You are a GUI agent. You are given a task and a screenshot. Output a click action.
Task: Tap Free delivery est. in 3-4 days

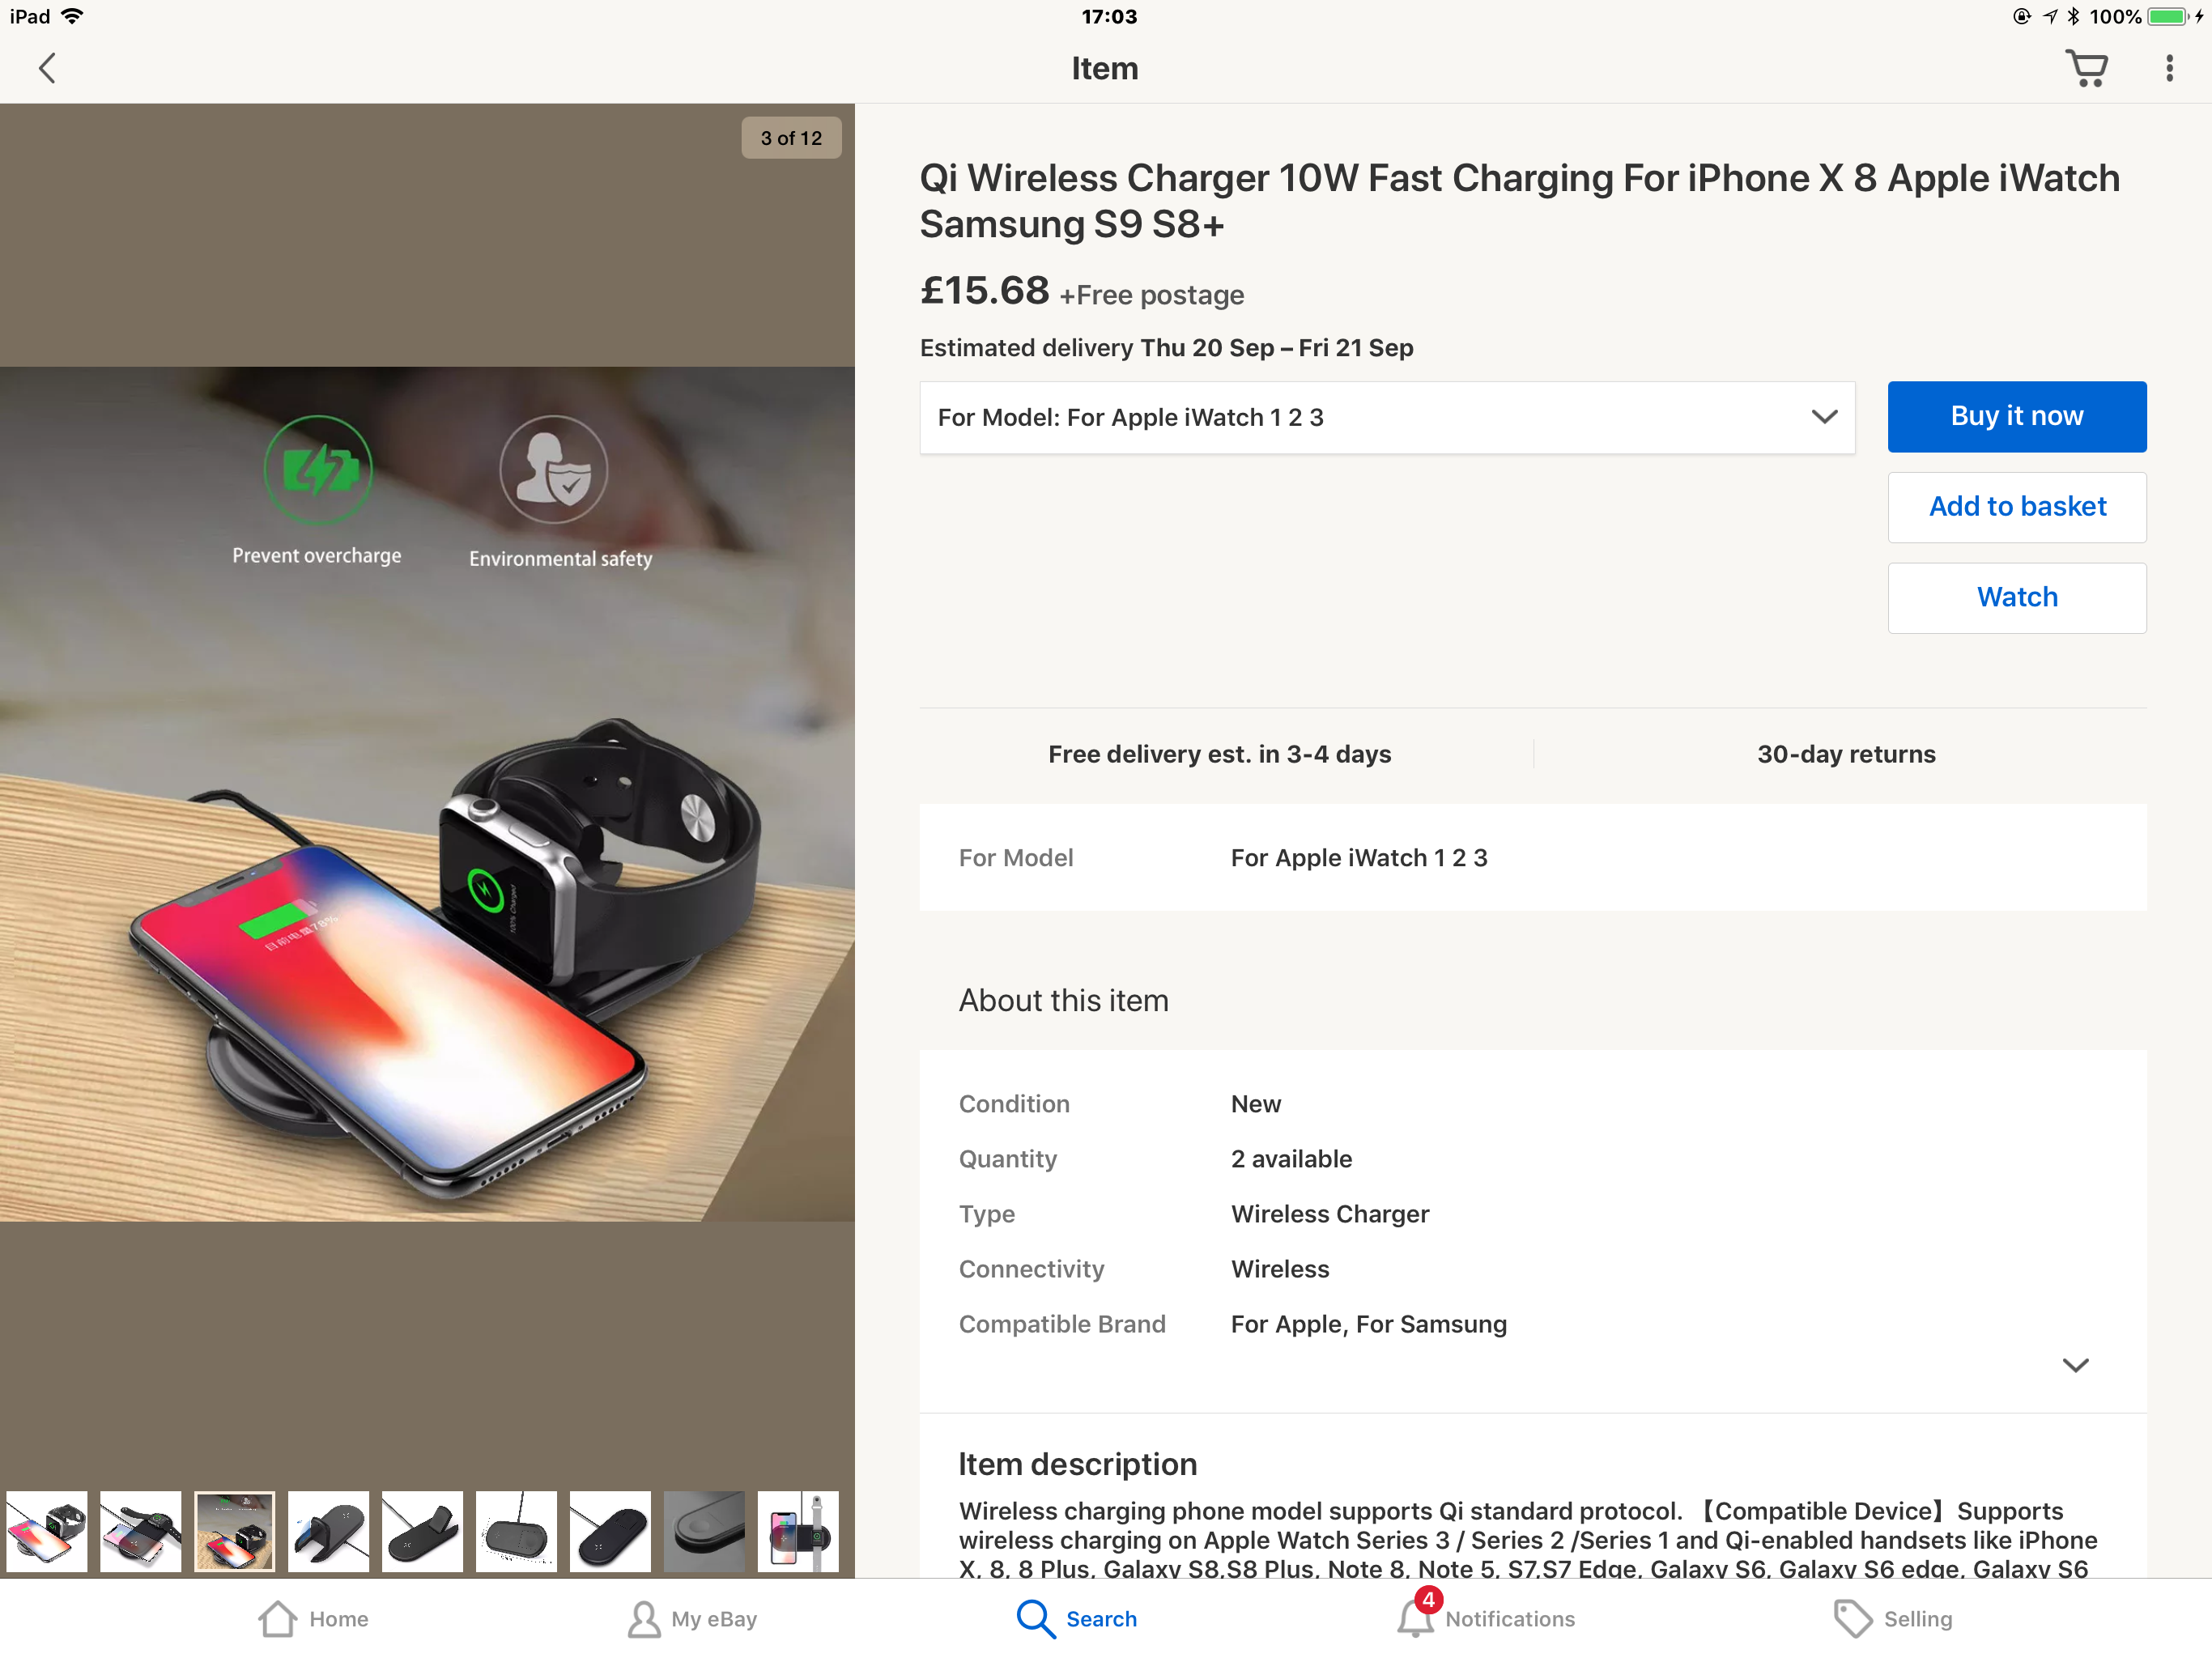tap(1219, 754)
